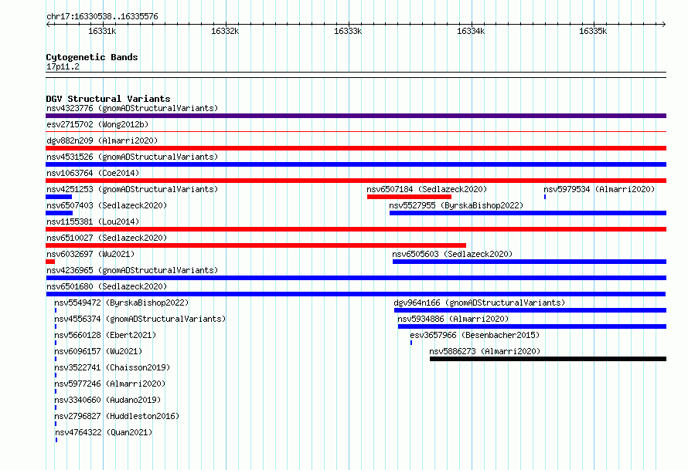Select nsv4251253 gnomAD variant label
This screenshot has width=688, height=470.
[132, 189]
